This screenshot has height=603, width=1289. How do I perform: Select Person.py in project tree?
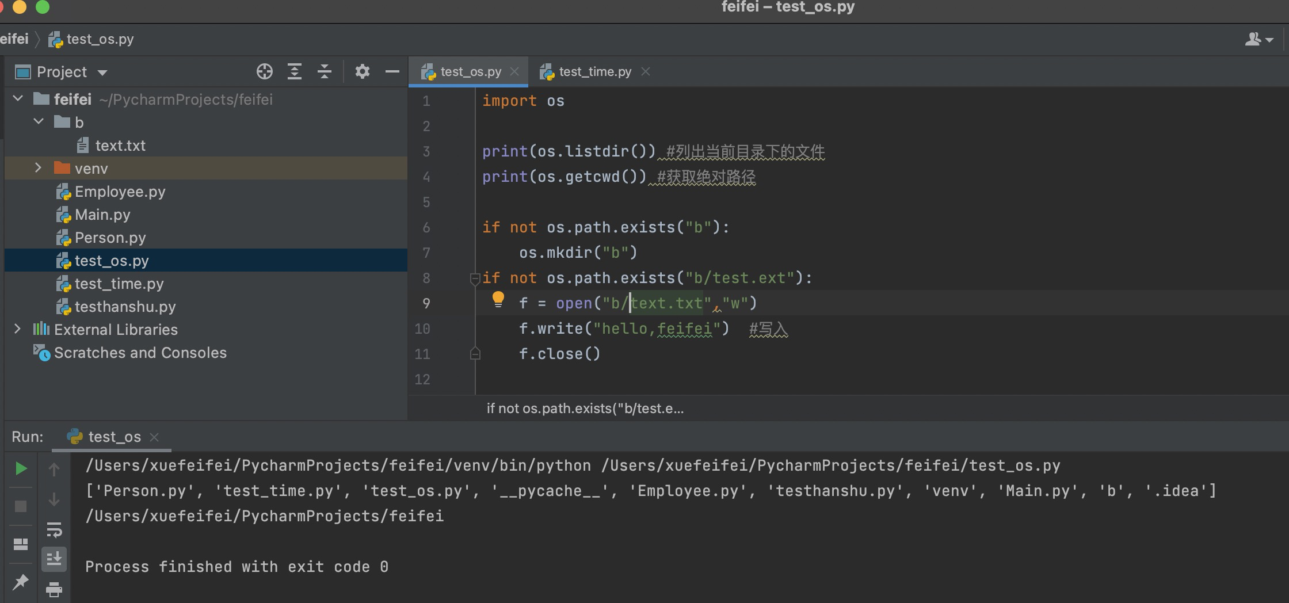point(206,237)
